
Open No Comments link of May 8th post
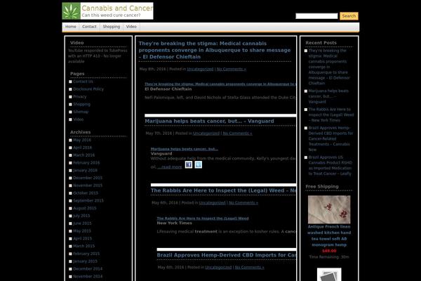tap(231, 69)
